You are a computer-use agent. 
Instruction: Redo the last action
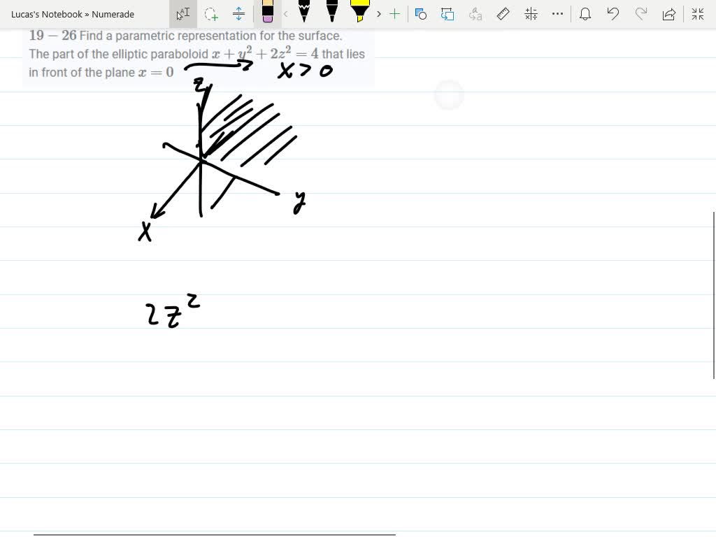[x=641, y=13]
